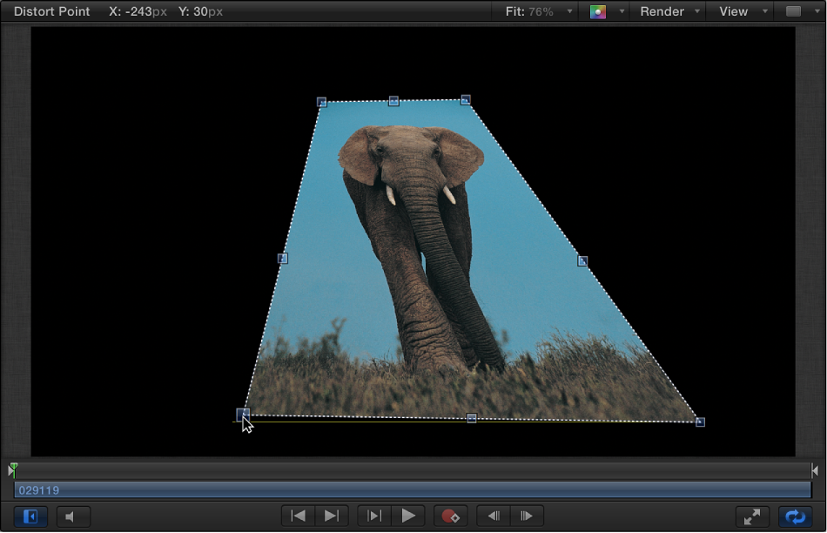This screenshot has width=827, height=533.
Task: Open the View dropdown menu
Action: click(x=739, y=11)
